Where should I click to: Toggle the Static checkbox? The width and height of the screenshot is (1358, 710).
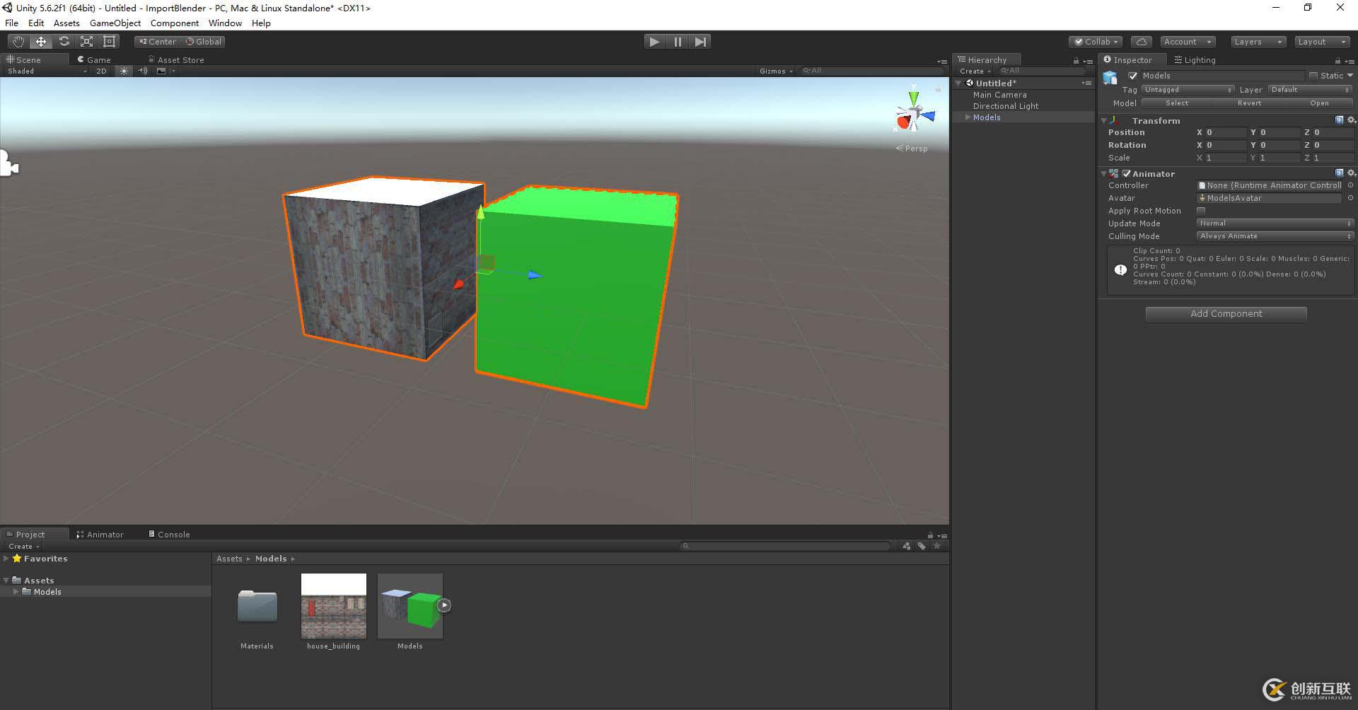1313,76
